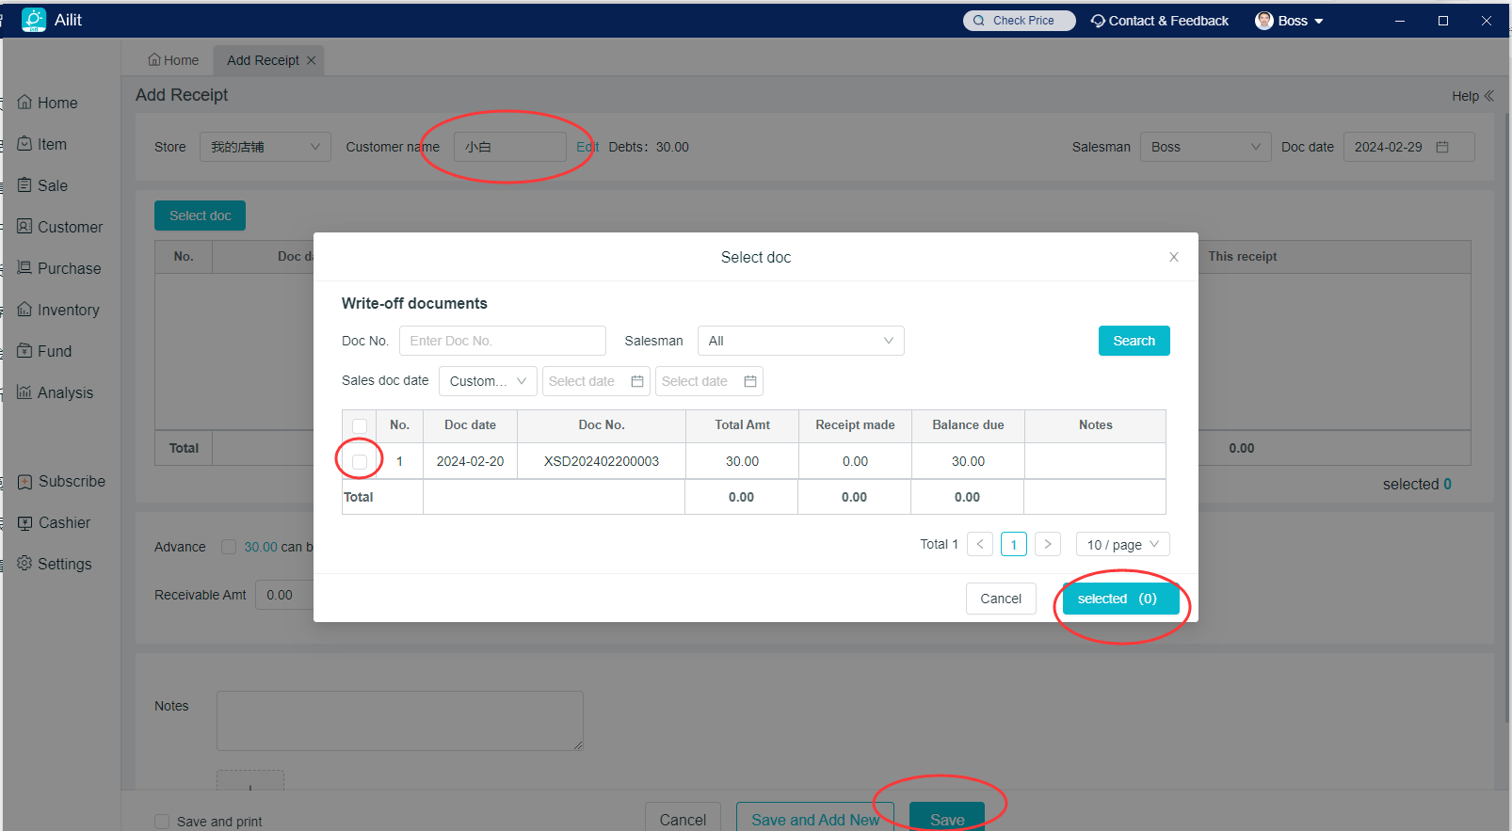
Task: Enable the Save and print checkbox
Action: point(162,821)
